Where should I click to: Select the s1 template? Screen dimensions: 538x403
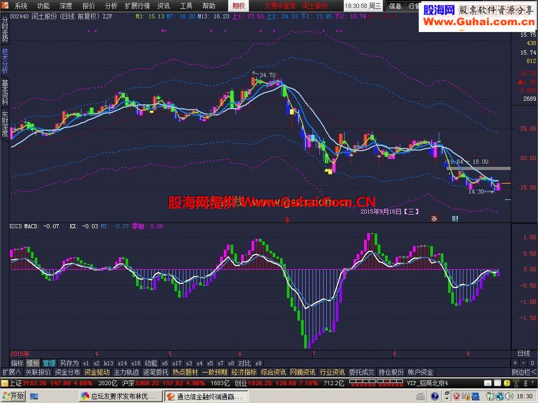tap(86, 363)
